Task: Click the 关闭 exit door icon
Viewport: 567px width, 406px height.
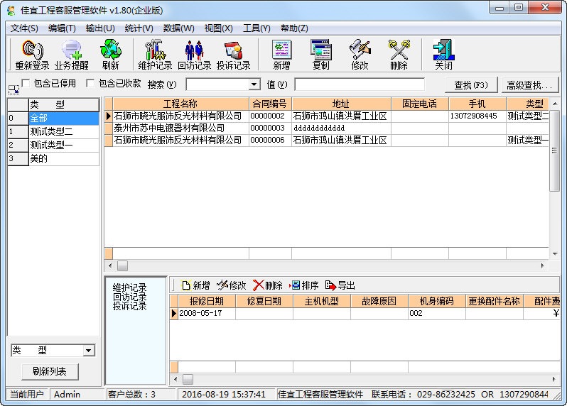Action: pyautogui.click(x=443, y=55)
